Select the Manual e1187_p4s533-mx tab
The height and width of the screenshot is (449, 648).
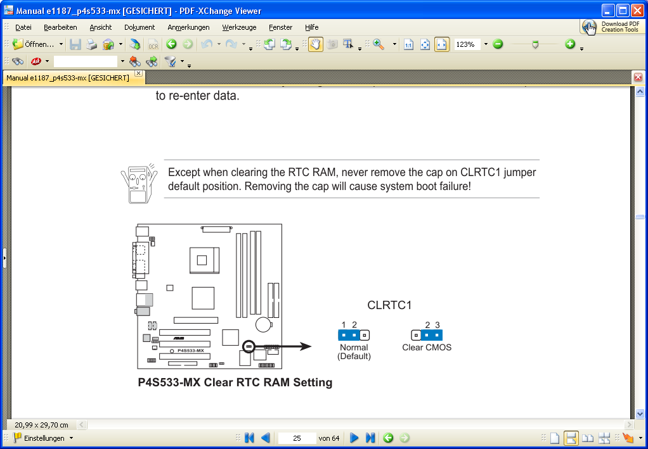click(68, 78)
